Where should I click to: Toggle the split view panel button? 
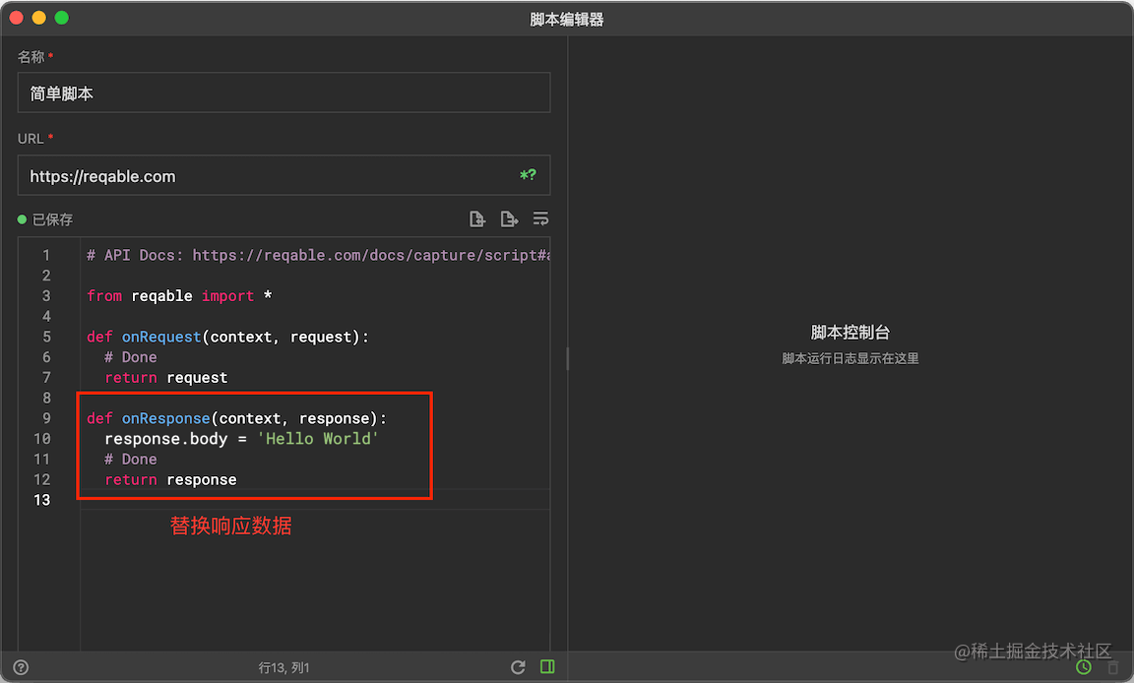[x=547, y=666]
